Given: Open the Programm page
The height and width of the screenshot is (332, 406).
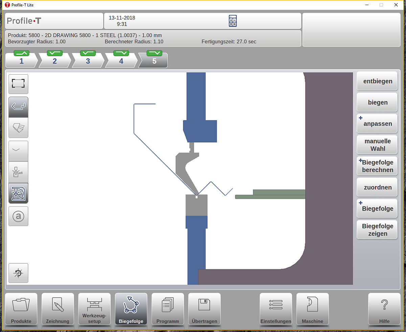Looking at the screenshot, I should click(x=167, y=309).
